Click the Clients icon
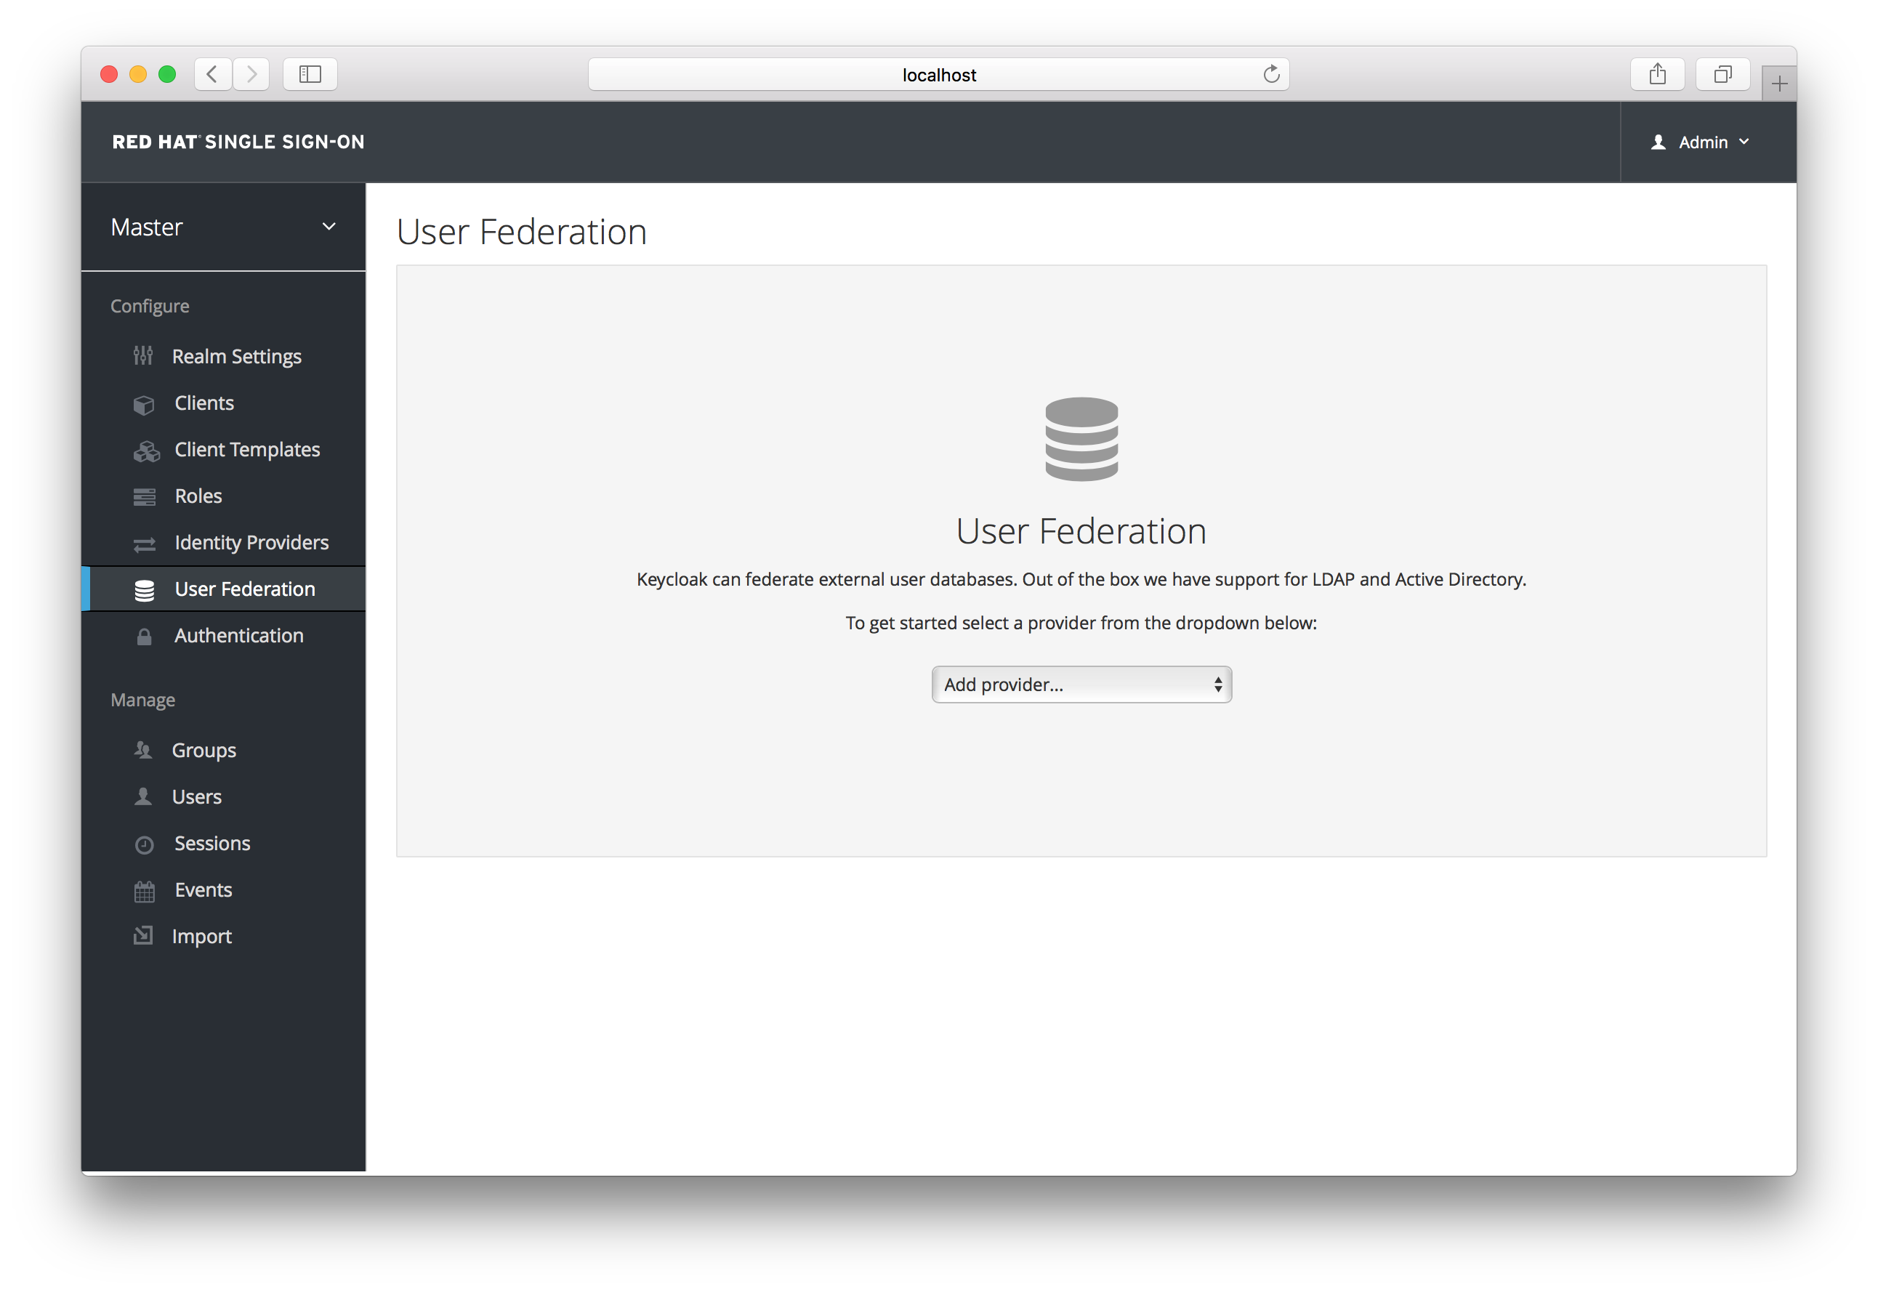Screen dimensions: 1878x1292 click(144, 403)
